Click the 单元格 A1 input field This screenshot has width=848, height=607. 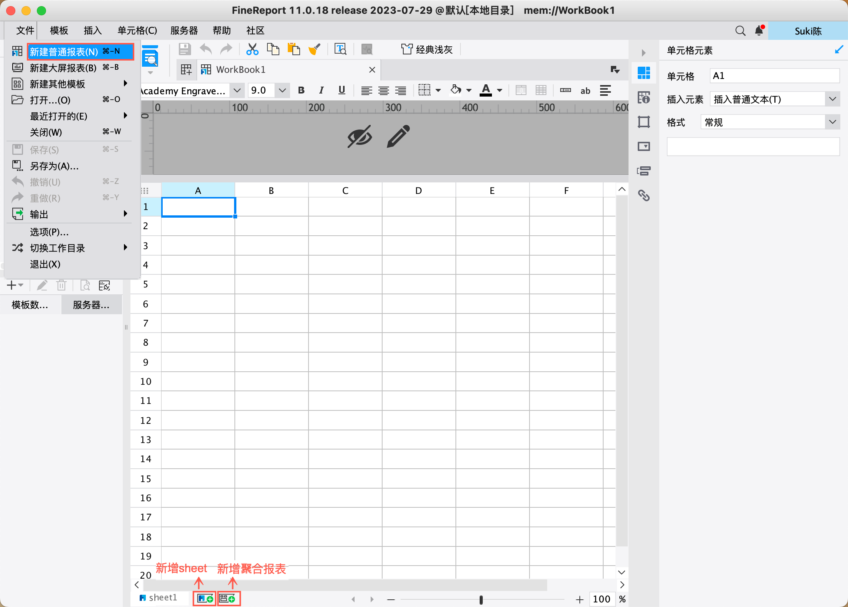[774, 76]
